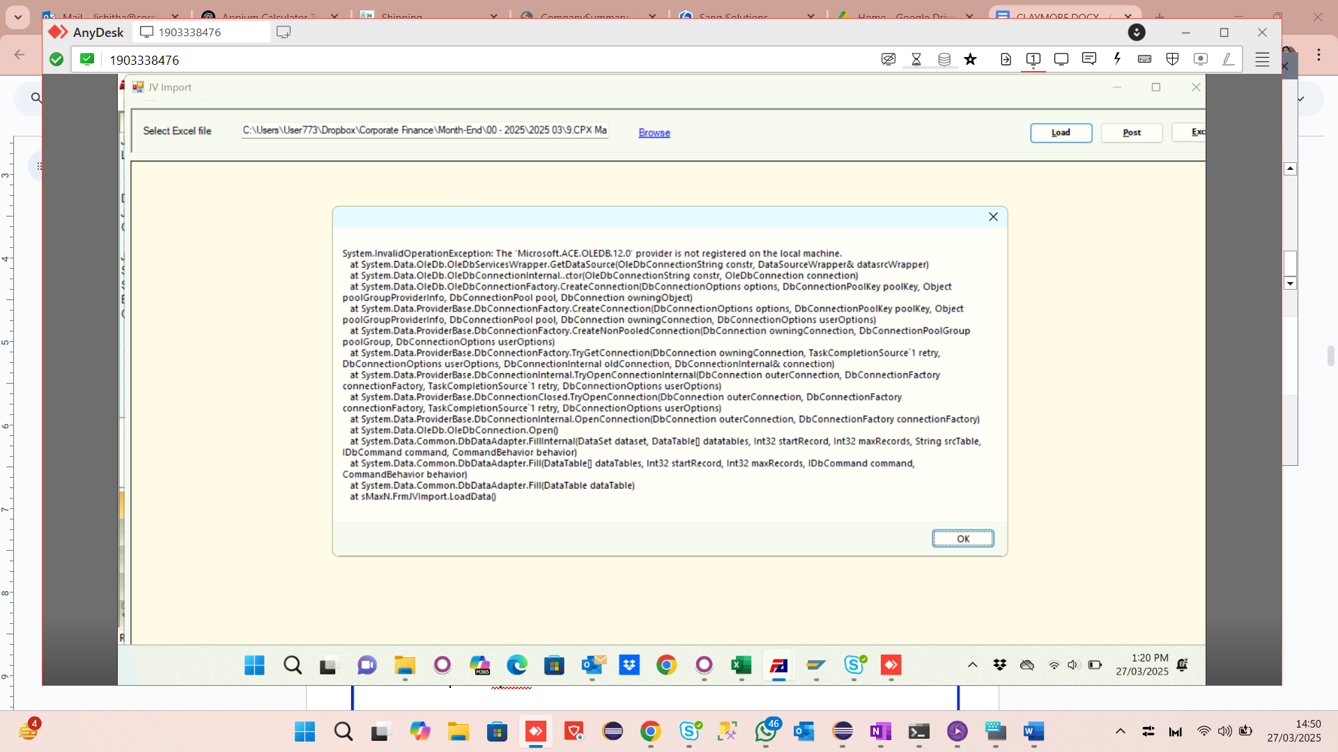This screenshot has height=752, width=1338.
Task: Add session to favorites star icon
Action: [x=970, y=59]
